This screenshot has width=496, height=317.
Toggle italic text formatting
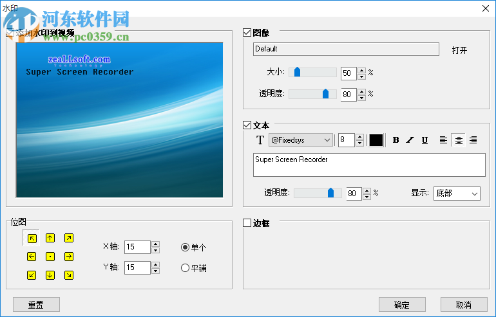pos(410,140)
